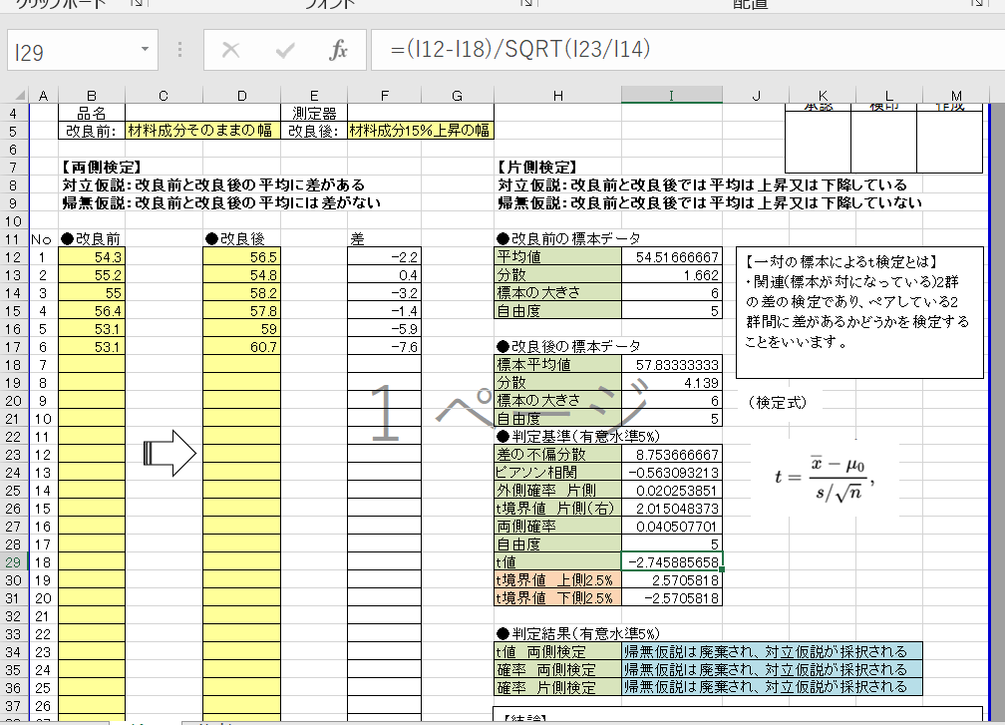
Task: Click the t値 両側検定 result cell
Action: pyautogui.click(x=773, y=652)
